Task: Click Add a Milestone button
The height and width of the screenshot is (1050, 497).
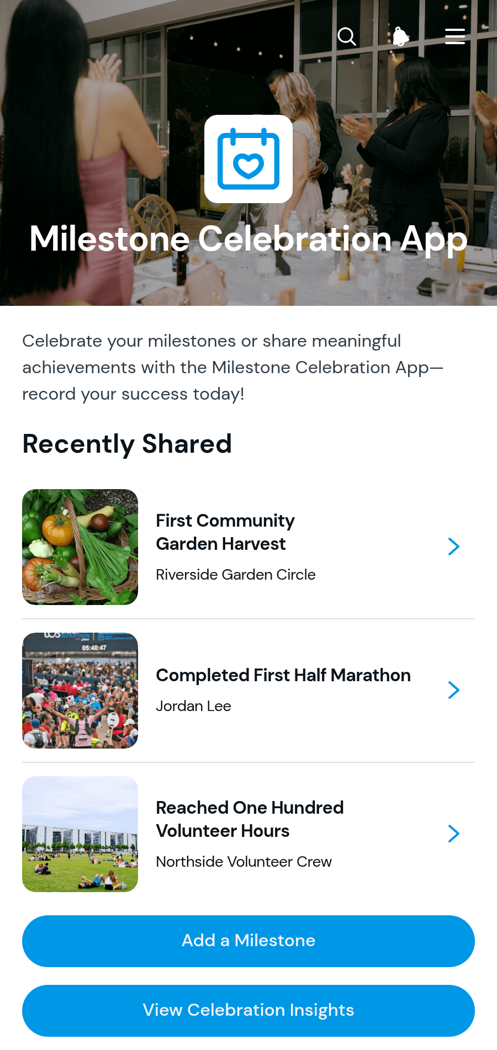Action: click(x=248, y=941)
